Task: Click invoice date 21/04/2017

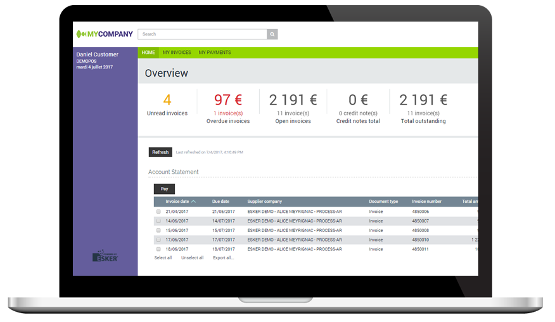Action: (177, 212)
